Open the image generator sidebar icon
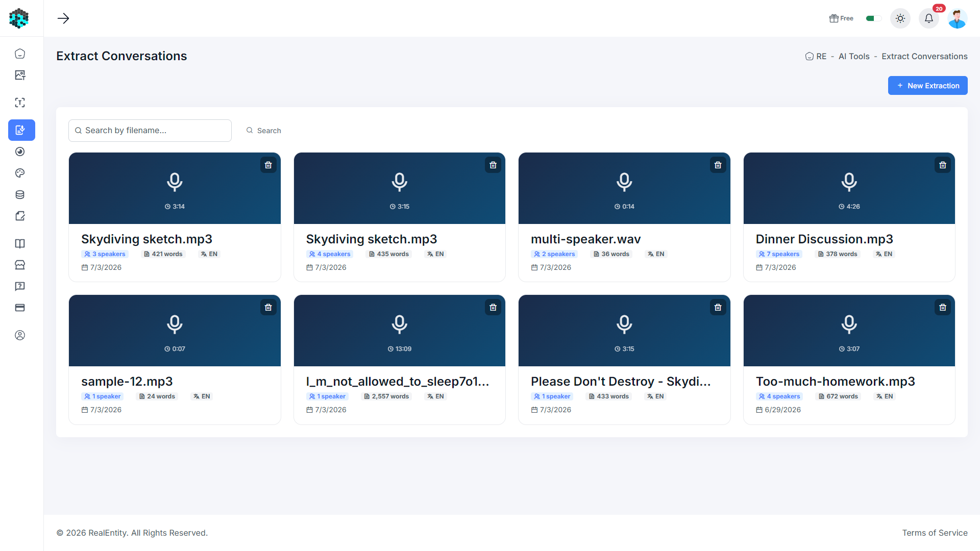 coord(20,75)
